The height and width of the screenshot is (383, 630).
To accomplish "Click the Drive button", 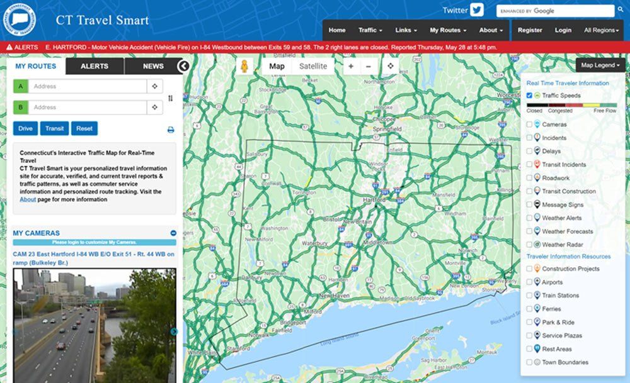I will click(25, 128).
